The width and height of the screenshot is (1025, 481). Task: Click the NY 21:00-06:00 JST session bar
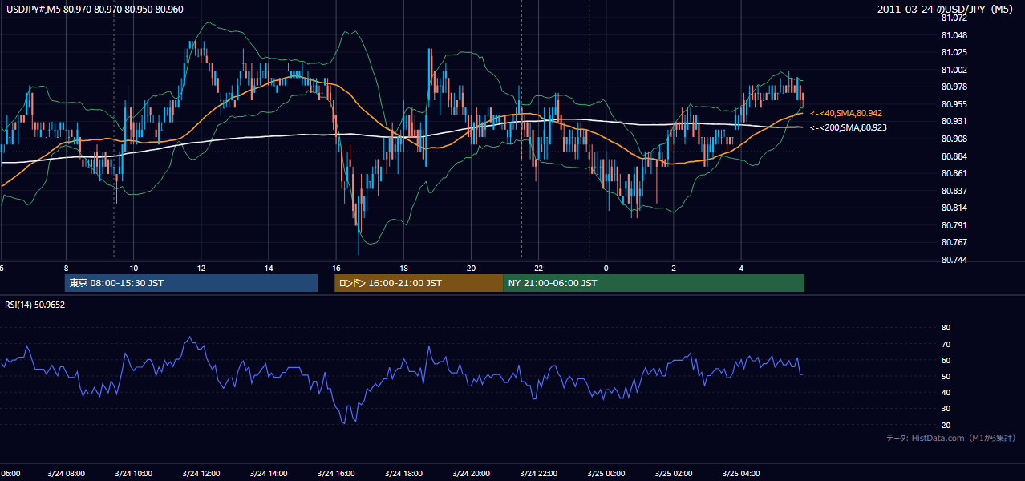click(x=654, y=283)
